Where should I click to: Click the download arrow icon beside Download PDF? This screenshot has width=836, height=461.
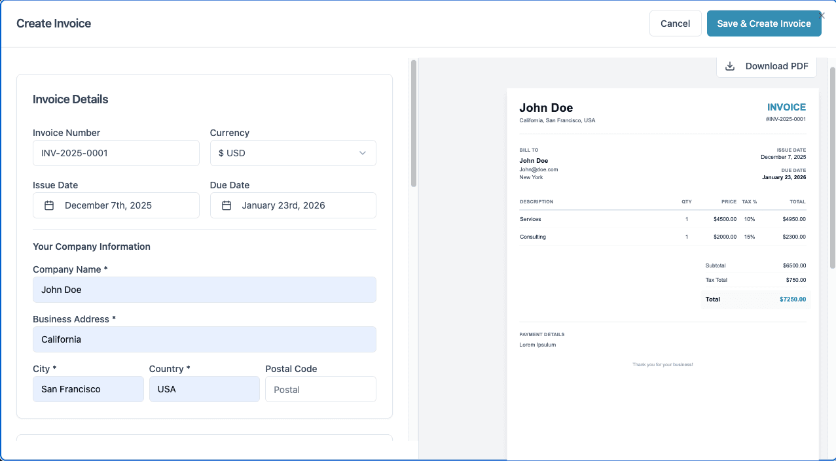coord(729,65)
